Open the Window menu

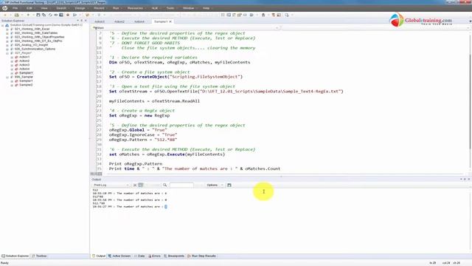tap(189, 8)
